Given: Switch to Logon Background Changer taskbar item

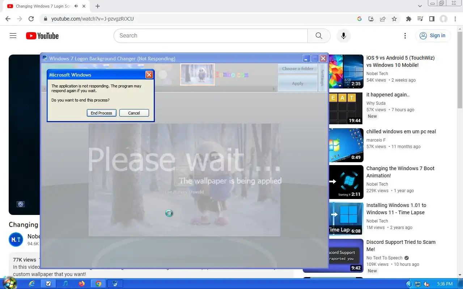Looking at the screenshot, I should point(115,284).
